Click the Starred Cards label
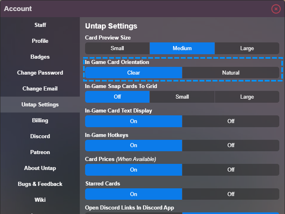285x214 pixels. (x=103, y=183)
